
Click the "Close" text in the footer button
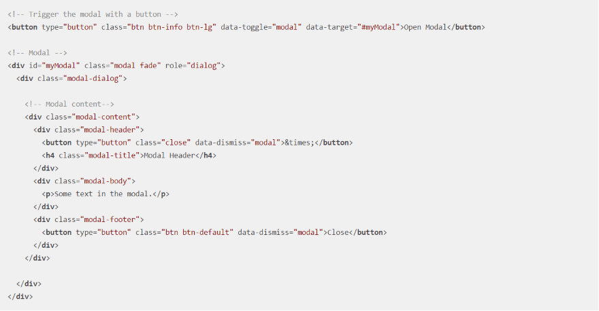pyautogui.click(x=337, y=233)
